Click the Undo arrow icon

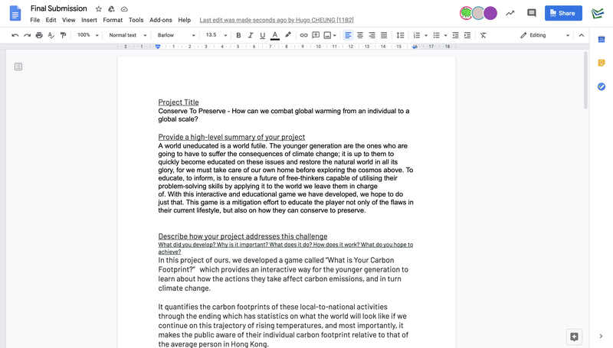(15, 35)
